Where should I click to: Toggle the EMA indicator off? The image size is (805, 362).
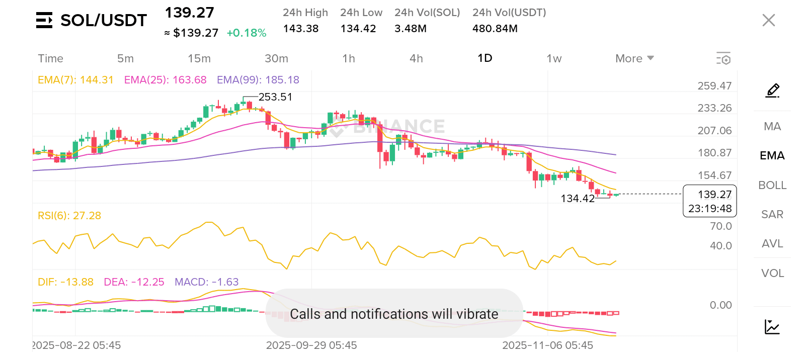coord(772,155)
